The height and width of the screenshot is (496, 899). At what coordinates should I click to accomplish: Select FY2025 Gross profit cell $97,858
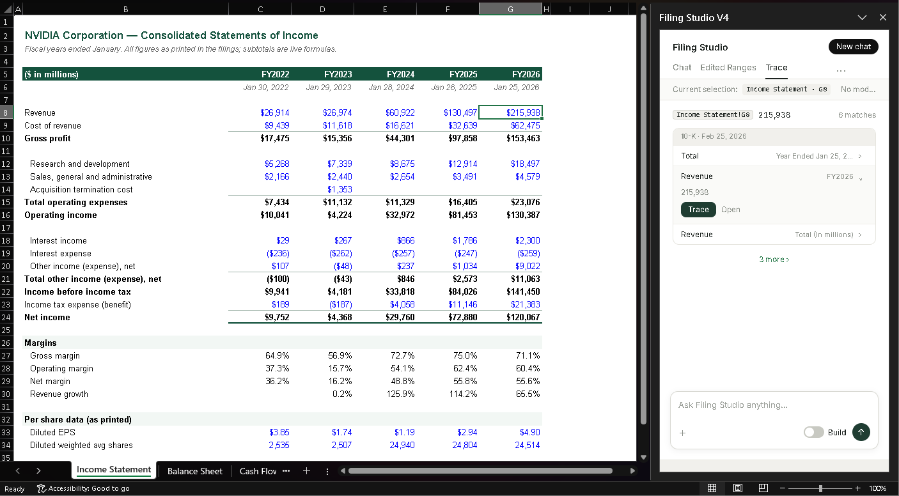click(x=448, y=138)
